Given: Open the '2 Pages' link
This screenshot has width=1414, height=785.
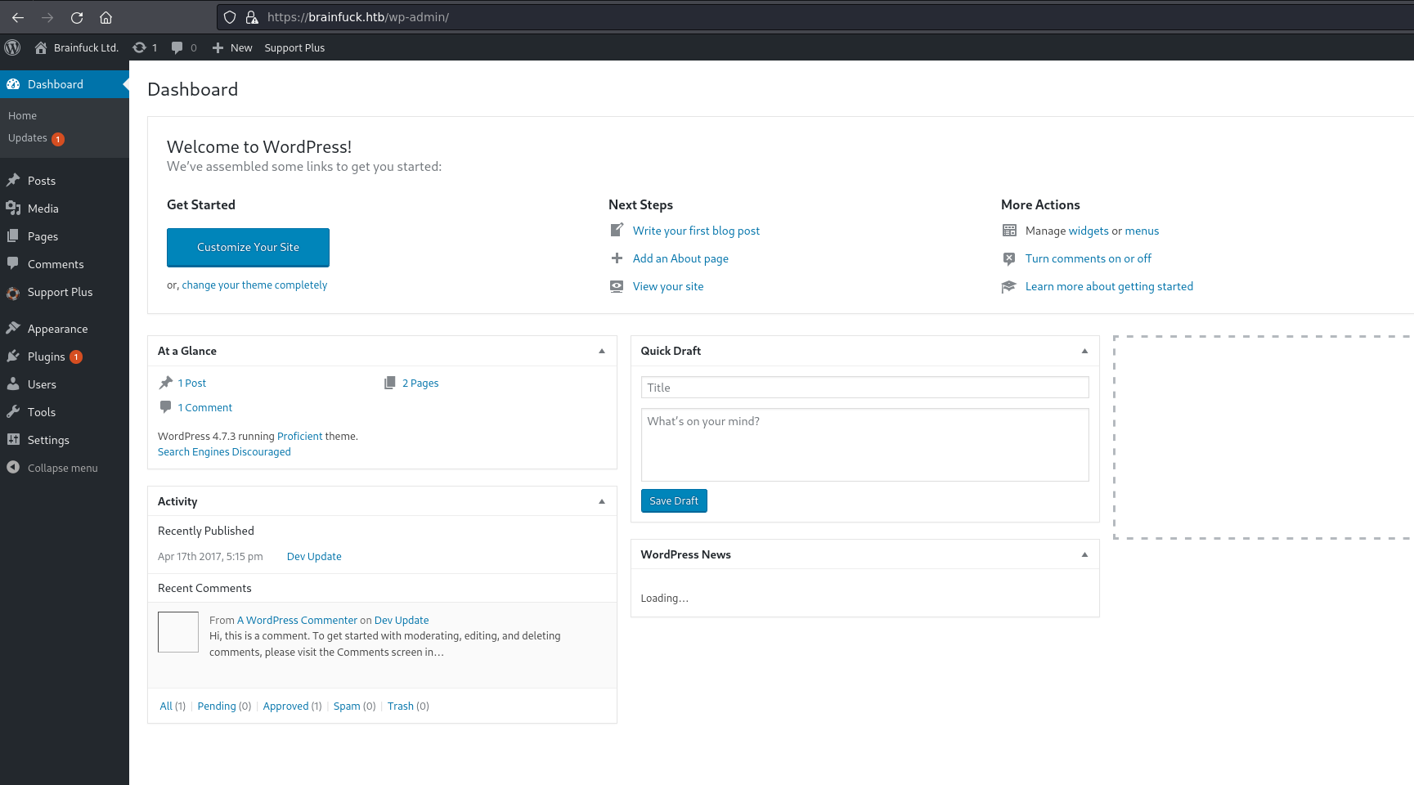Looking at the screenshot, I should (x=420, y=383).
